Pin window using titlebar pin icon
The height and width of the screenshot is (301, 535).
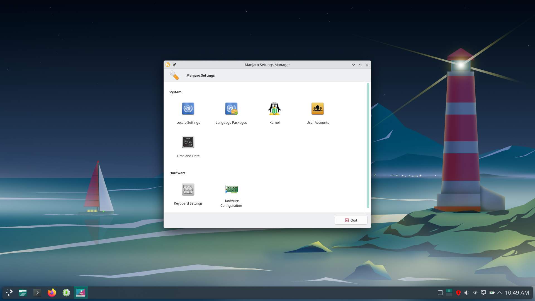[x=174, y=65]
